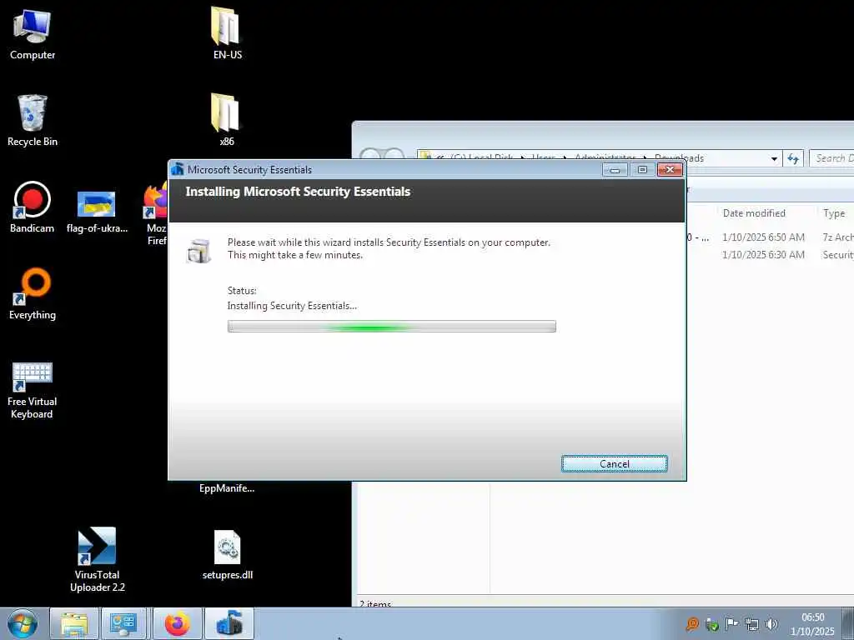Open Windows Explorer from the taskbar

(74, 623)
